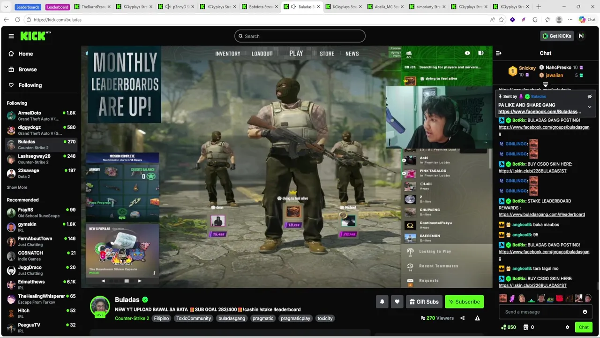
Task: Open Edmatthews recommended channel
Action: (41, 284)
